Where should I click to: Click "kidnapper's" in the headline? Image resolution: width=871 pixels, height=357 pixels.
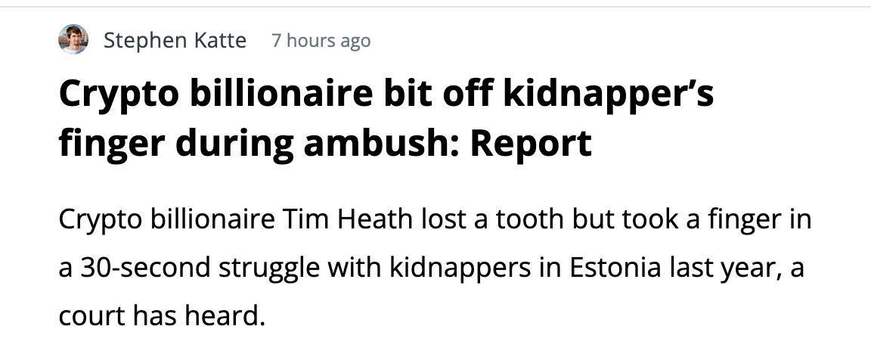pos(608,95)
